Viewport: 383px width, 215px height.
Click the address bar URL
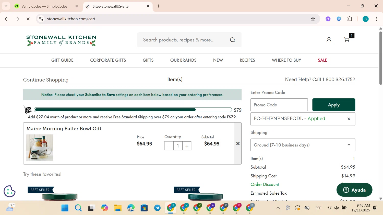pos(71,19)
